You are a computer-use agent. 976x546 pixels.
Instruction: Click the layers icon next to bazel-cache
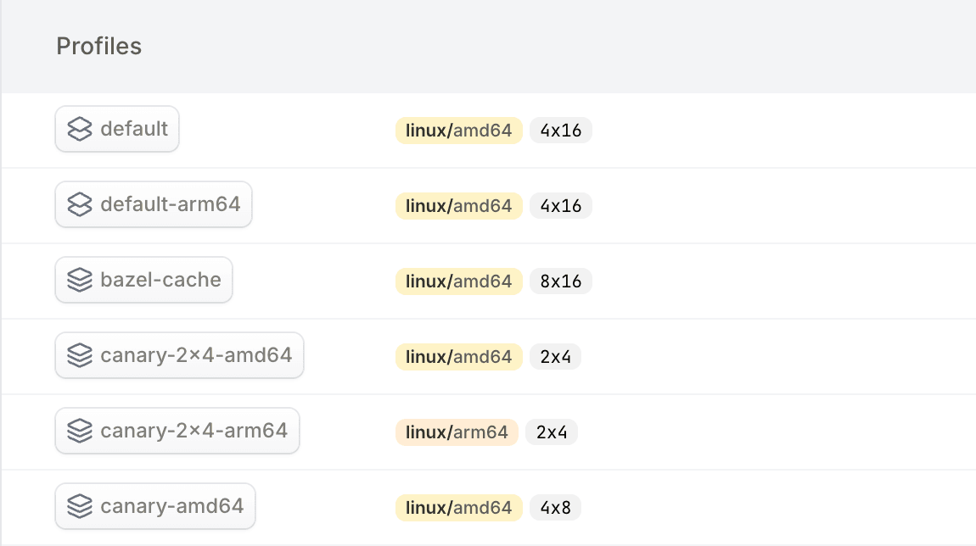click(x=79, y=280)
